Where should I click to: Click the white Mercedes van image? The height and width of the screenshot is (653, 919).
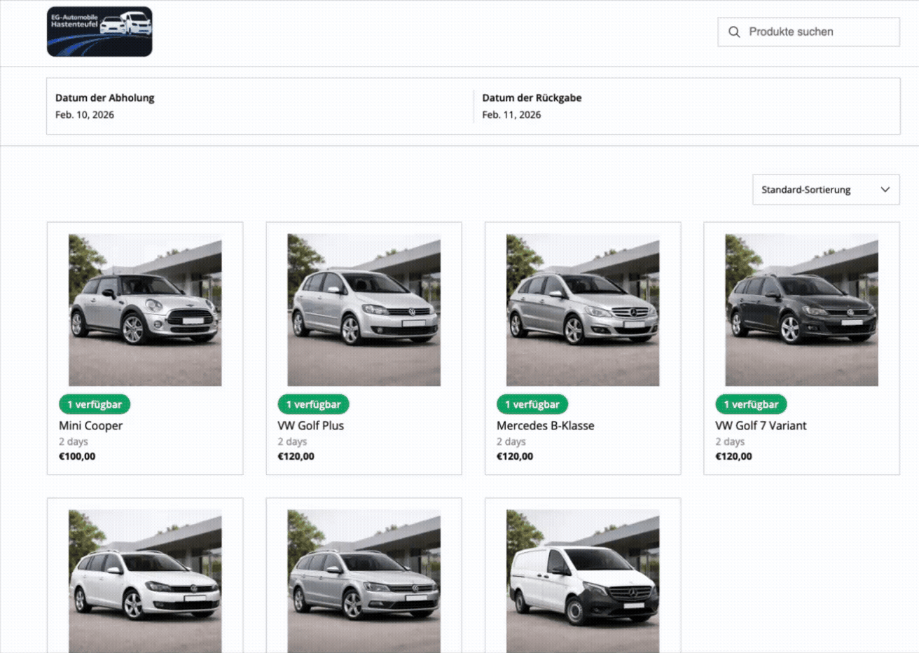583,582
